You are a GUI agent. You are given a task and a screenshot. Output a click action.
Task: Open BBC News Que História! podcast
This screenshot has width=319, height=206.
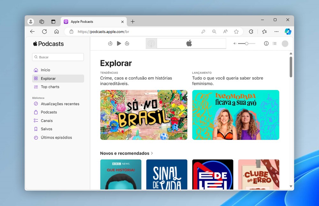click(x=121, y=174)
